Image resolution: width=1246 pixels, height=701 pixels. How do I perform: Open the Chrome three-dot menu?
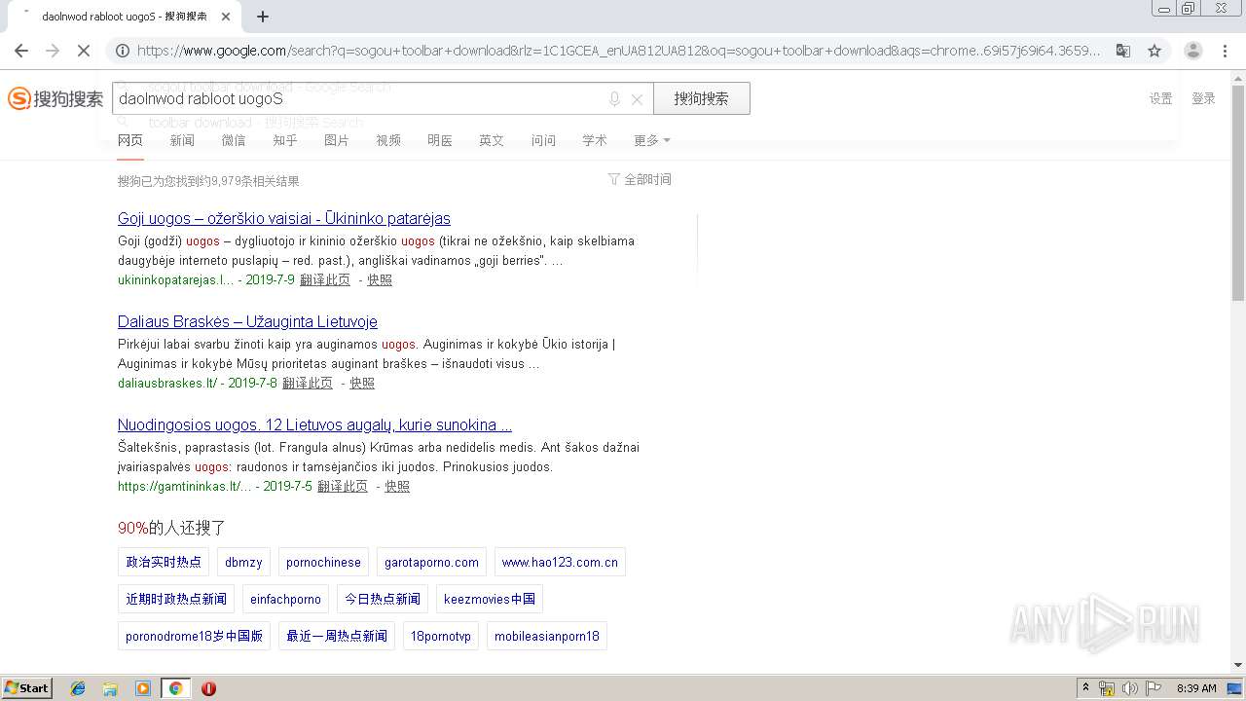(x=1226, y=51)
